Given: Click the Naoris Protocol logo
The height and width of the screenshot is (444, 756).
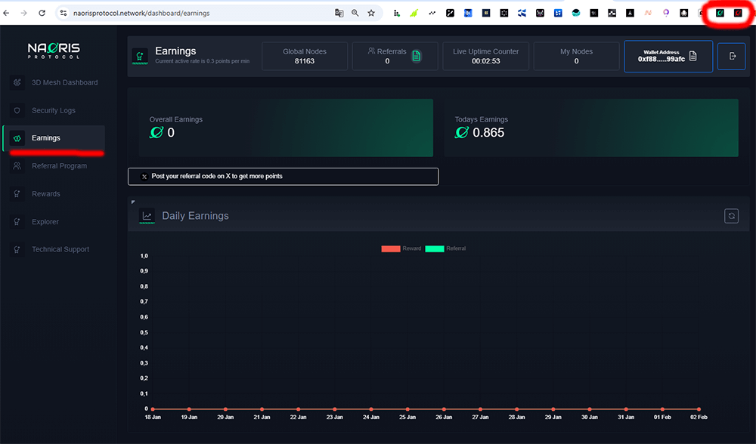Looking at the screenshot, I should tap(54, 51).
